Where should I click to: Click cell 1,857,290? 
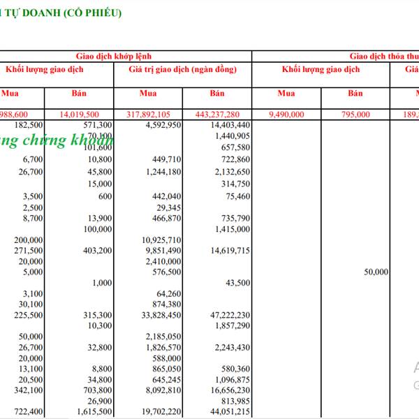coord(233,325)
